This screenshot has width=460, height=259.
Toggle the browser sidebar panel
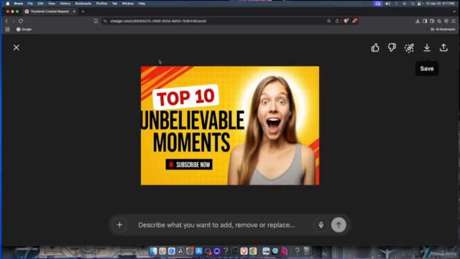pyautogui.click(x=425, y=21)
